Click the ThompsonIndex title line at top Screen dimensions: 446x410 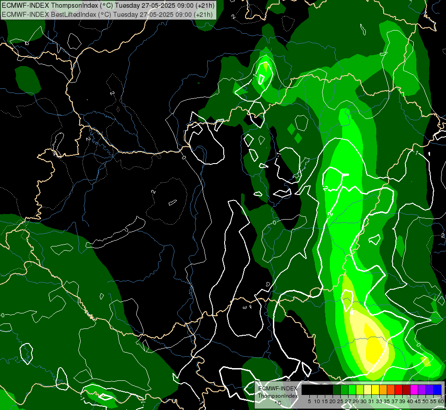[108, 5]
